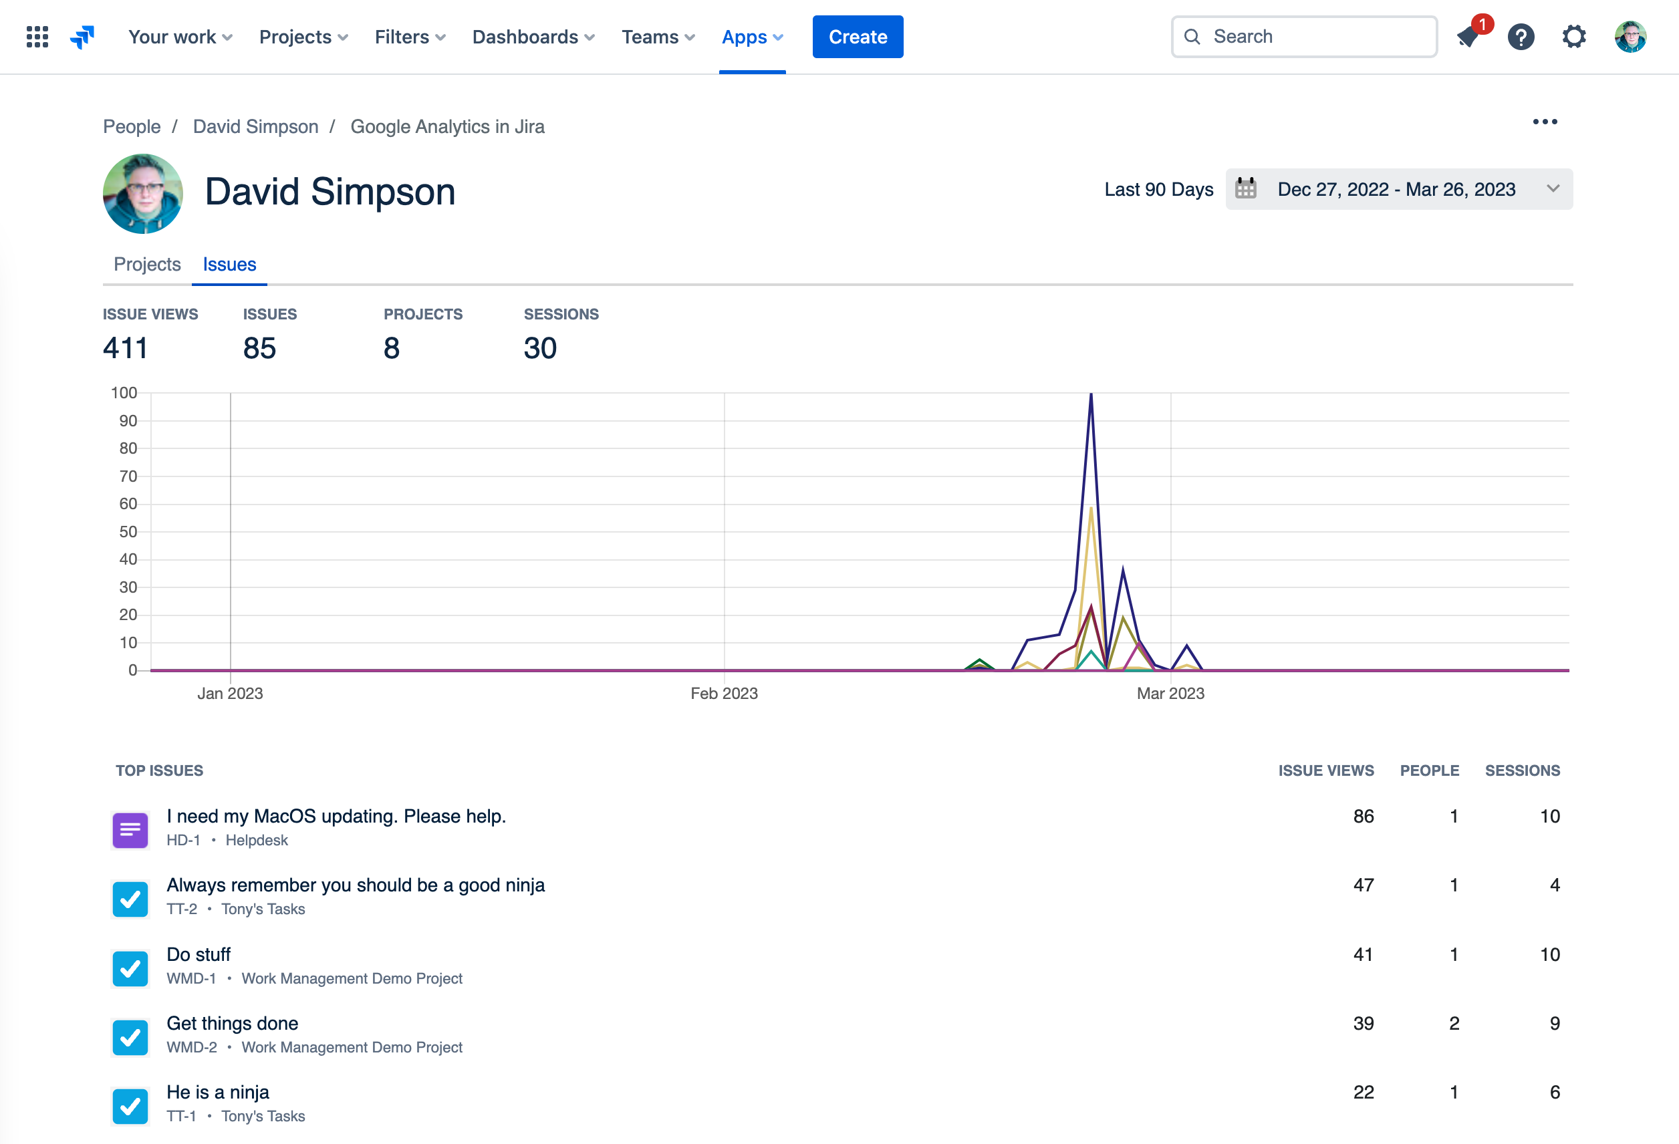Open the Your work dropdown menu
Viewport: 1679px width, 1144px height.
tap(180, 37)
